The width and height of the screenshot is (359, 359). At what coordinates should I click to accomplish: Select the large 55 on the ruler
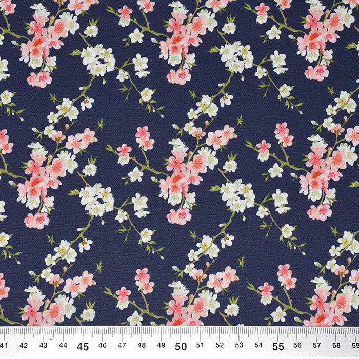point(278,347)
